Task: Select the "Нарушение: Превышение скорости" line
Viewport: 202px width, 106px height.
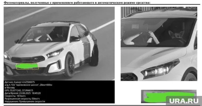Action: pos(25,101)
